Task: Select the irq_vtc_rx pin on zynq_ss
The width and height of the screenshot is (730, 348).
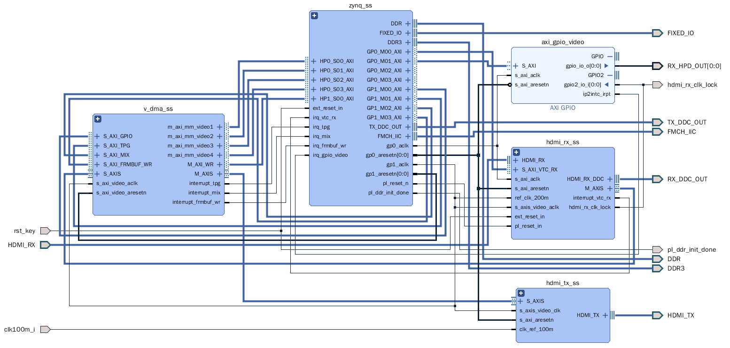Action: (325, 117)
